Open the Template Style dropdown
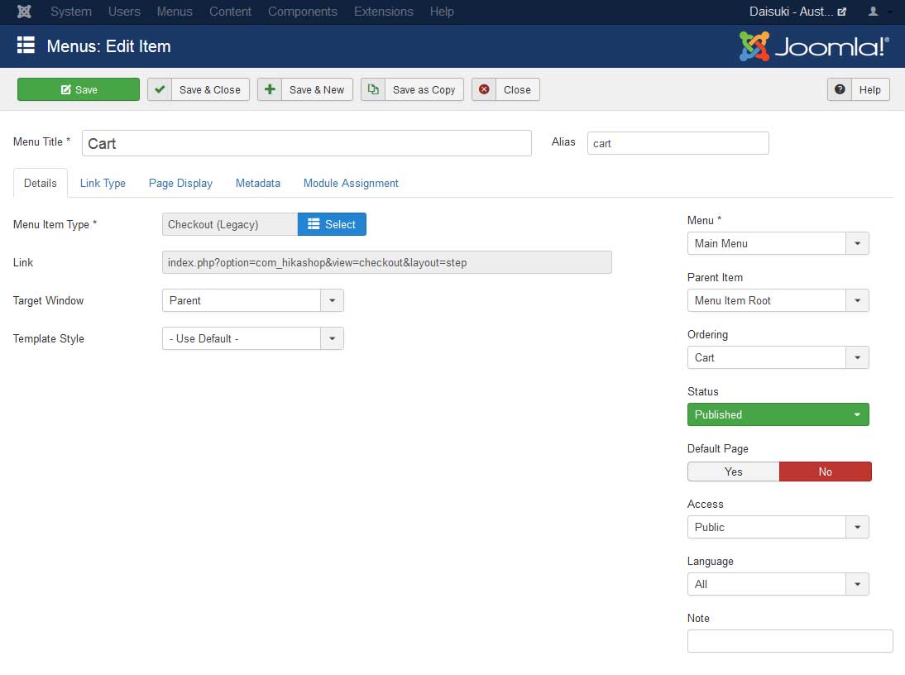 coord(253,338)
